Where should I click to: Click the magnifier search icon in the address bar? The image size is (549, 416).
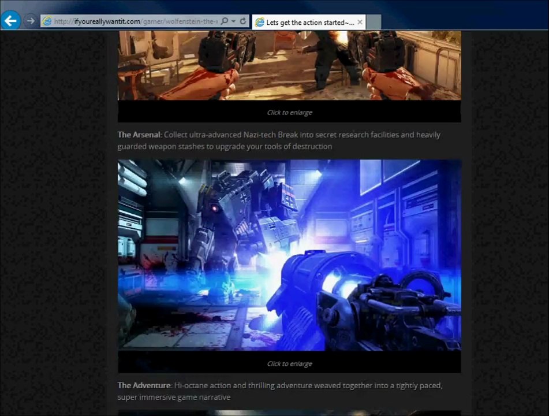point(225,21)
